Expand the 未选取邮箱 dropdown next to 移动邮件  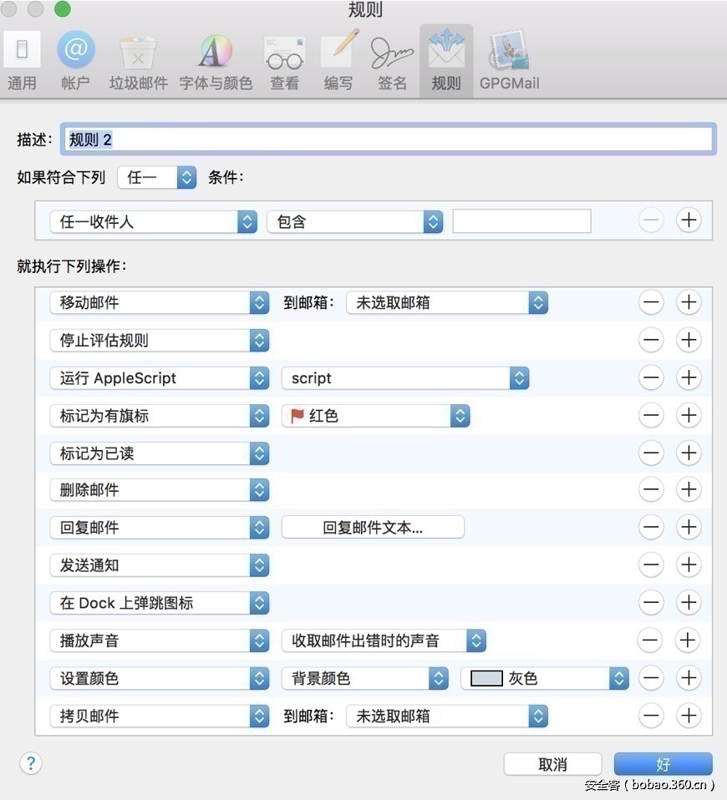point(446,302)
